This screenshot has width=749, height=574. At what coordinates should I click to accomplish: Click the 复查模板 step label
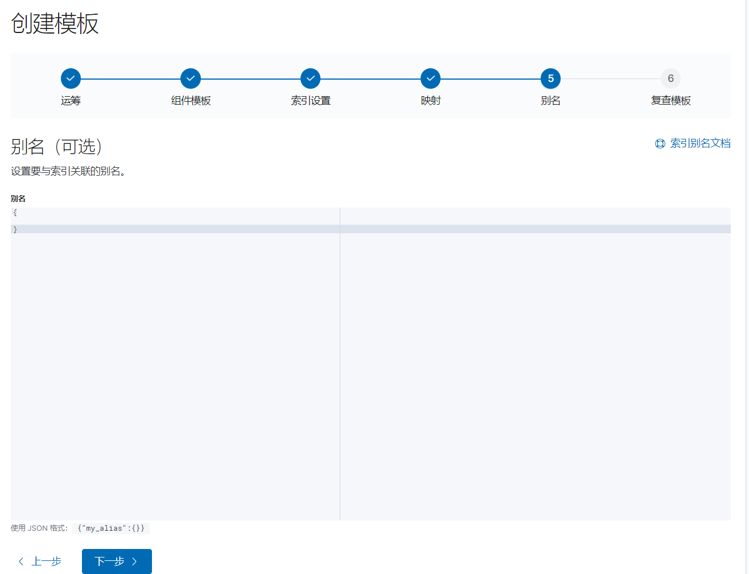coord(671,101)
